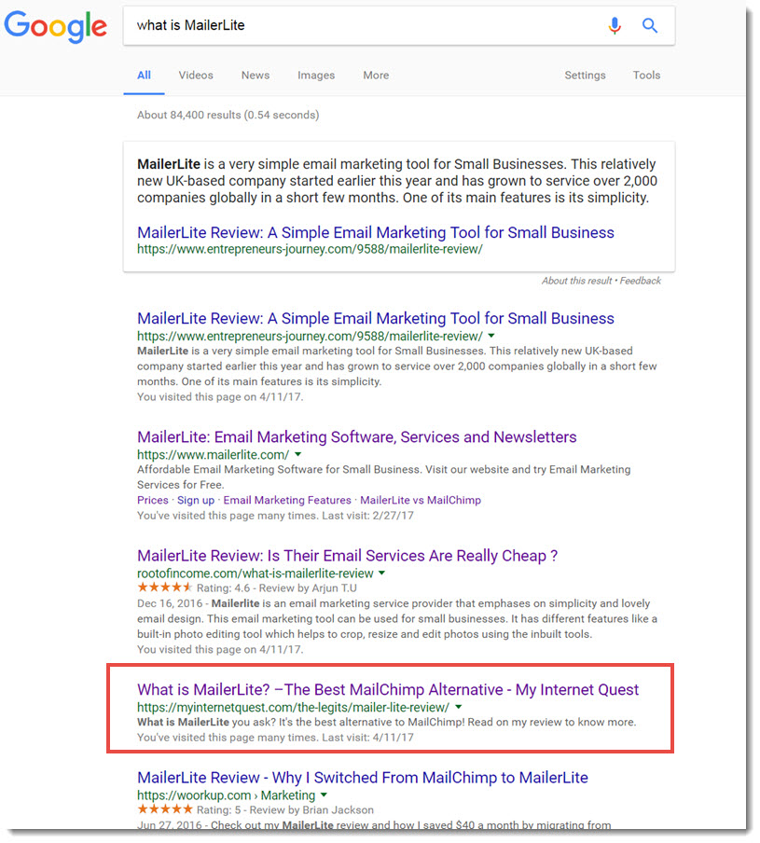Image resolution: width=760 pixels, height=843 pixels.
Task: Click the rootofincome.com/what-is-mailerlite-review URL text
Action: pos(255,574)
